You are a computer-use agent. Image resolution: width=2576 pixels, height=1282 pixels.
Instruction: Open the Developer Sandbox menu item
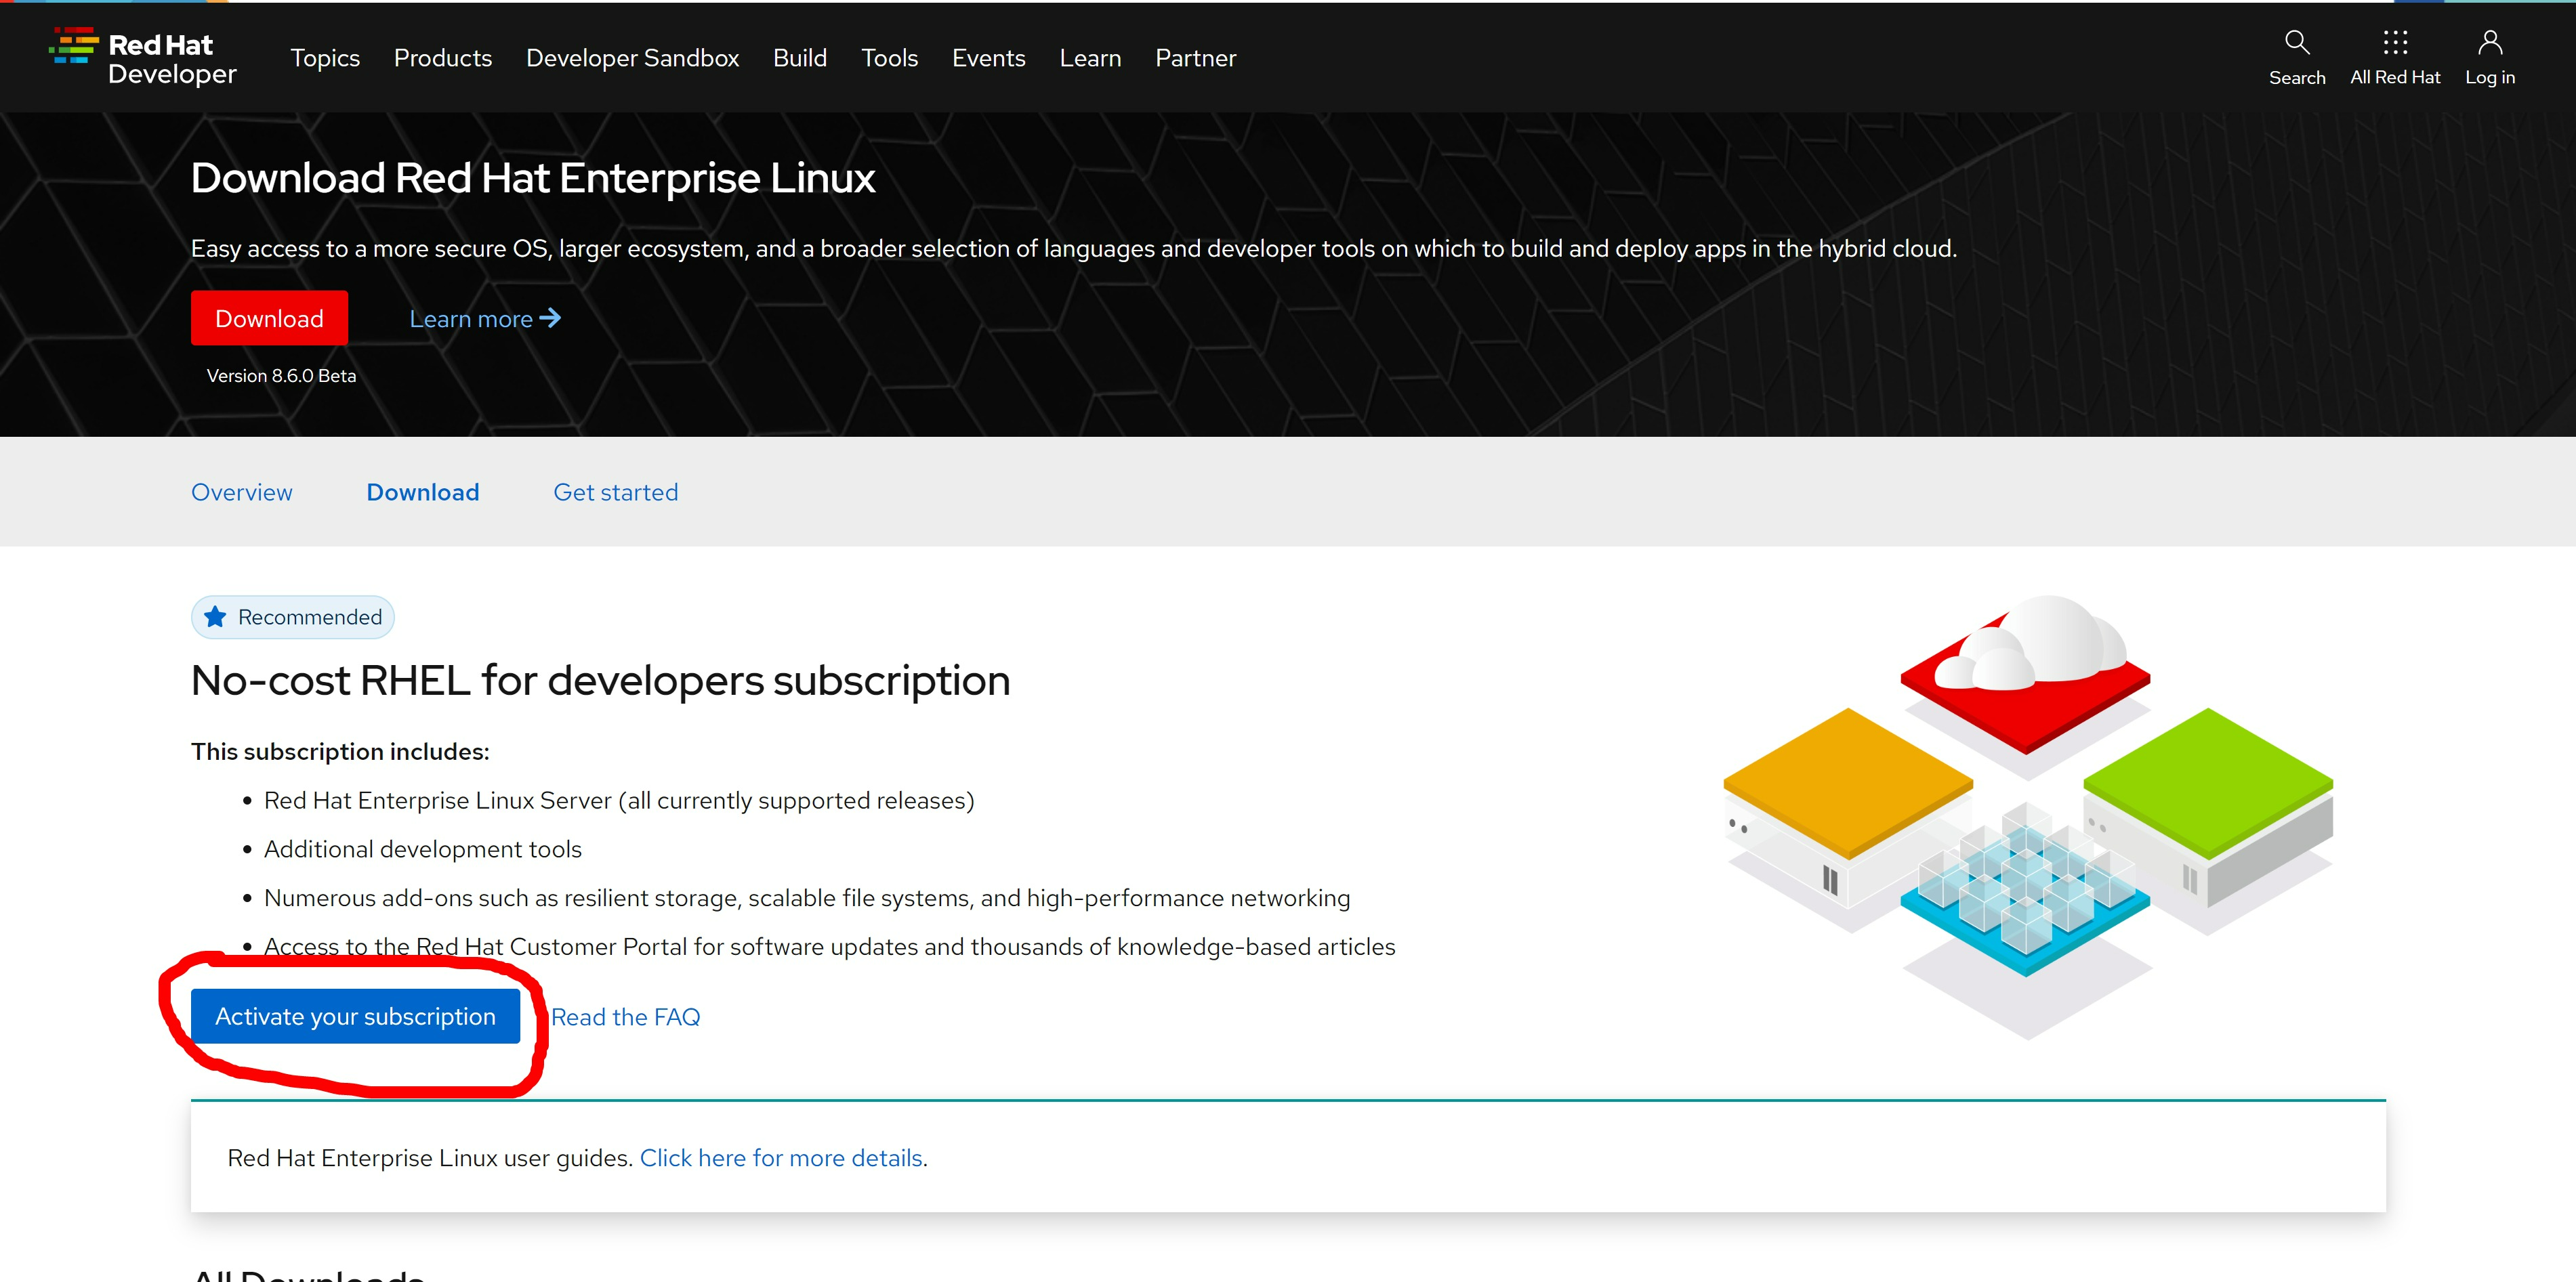632,58
